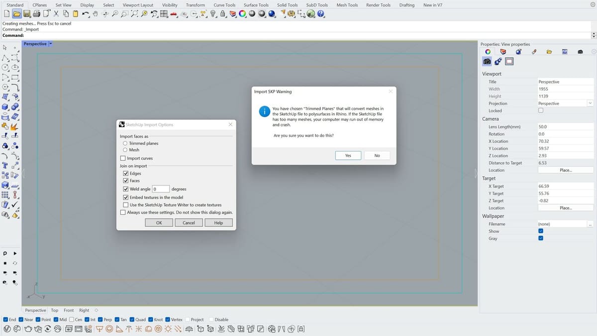Enable Use the SketchUp Texture Writer checkbox

(125, 205)
